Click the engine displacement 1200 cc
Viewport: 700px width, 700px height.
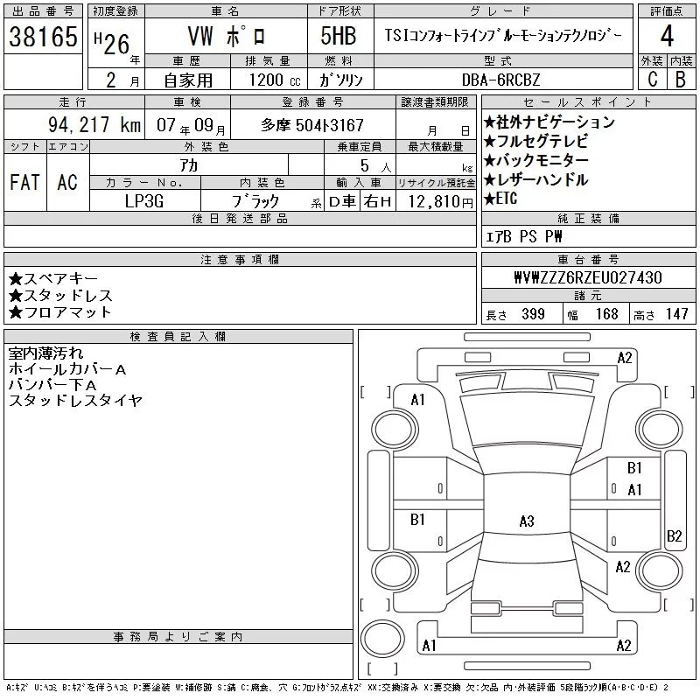pyautogui.click(x=275, y=80)
